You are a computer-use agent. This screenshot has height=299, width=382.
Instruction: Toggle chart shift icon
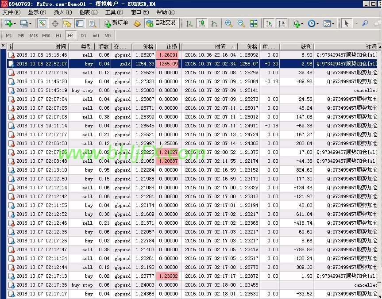point(282,23)
